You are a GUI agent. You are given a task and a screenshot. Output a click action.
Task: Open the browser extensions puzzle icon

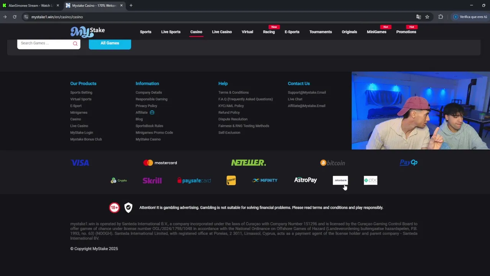coord(441,17)
